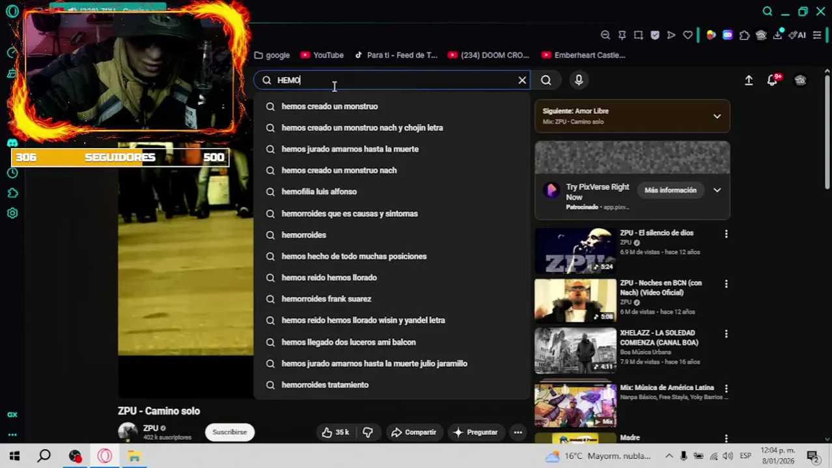
Task: Open the browser tab search magnifier
Action: 768,11
